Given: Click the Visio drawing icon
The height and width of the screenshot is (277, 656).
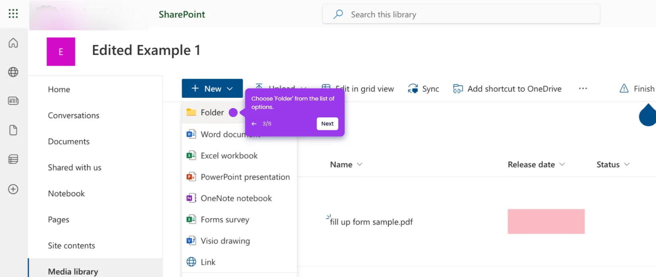Looking at the screenshot, I should click(191, 240).
